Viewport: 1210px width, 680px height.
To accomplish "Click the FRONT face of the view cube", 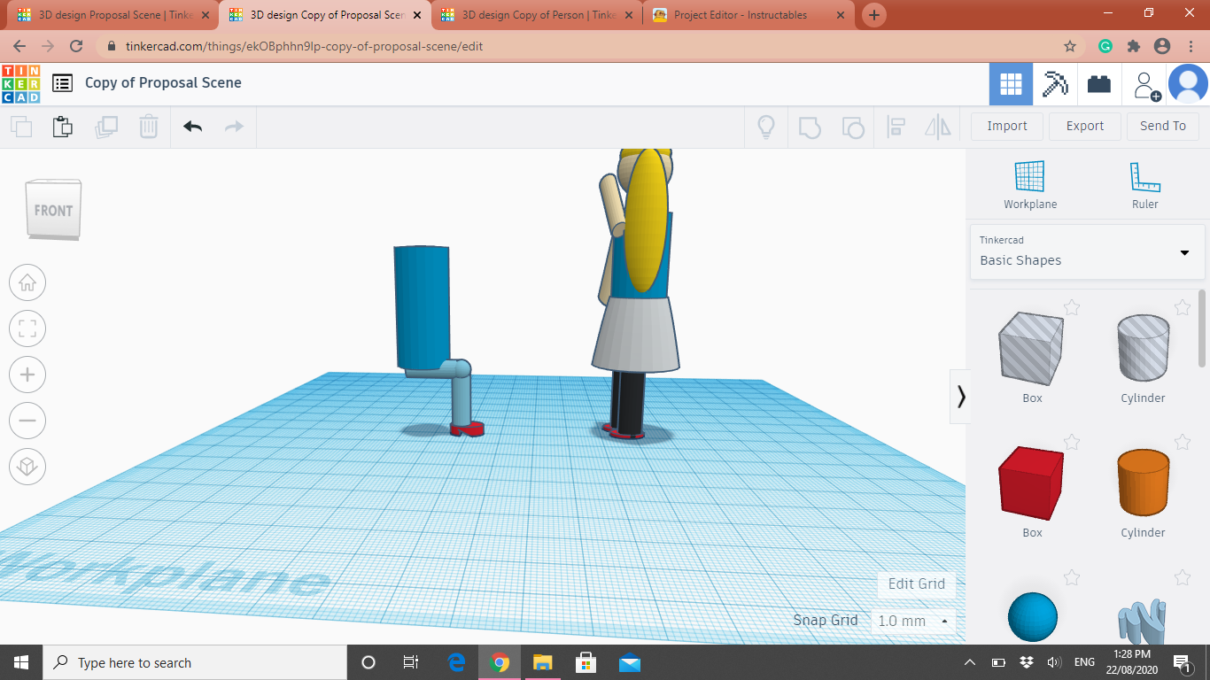I will point(53,210).
